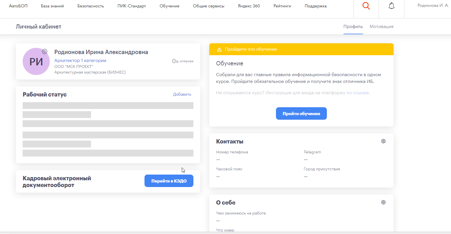Open user menu Родионова И. А.
This screenshot has width=451, height=234.
tap(433, 5)
